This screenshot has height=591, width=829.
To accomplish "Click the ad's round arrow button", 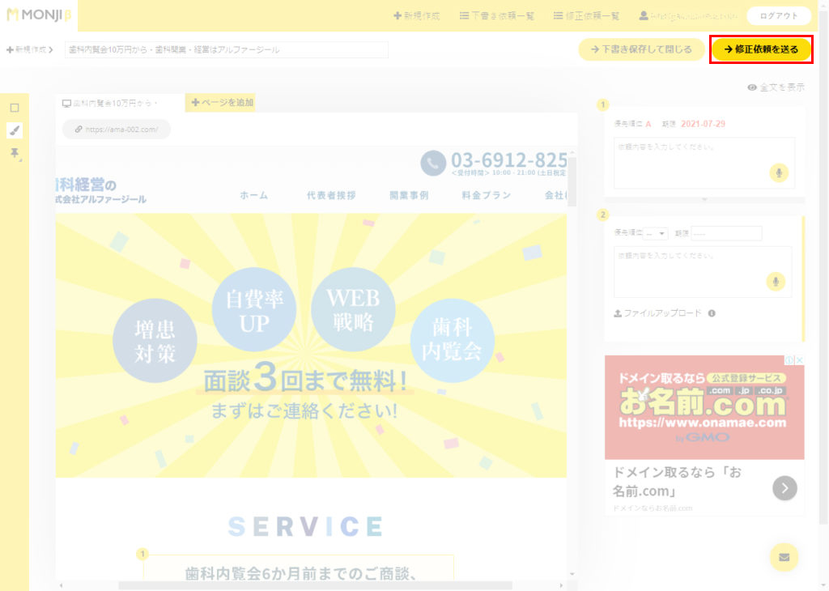I will tap(784, 487).
